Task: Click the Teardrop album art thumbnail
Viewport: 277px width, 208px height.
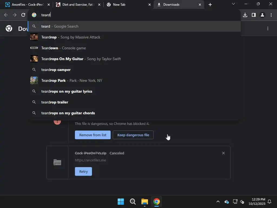Action: click(x=34, y=37)
